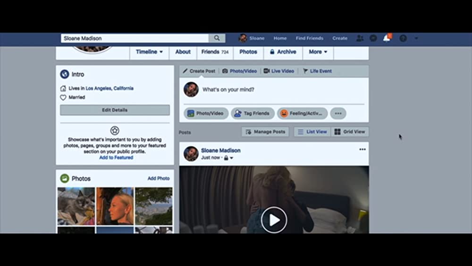Screen dimensions: 472x266
Task: Open the post's three-dot options menu
Action: (x=362, y=149)
